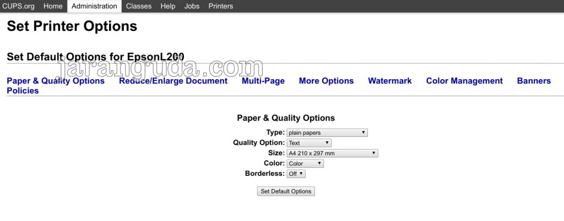
Task: Open the CUPS.org link in navigation bar
Action: tap(18, 6)
